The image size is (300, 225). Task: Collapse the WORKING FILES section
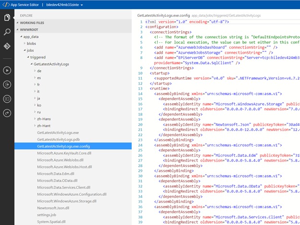[x=32, y=23]
